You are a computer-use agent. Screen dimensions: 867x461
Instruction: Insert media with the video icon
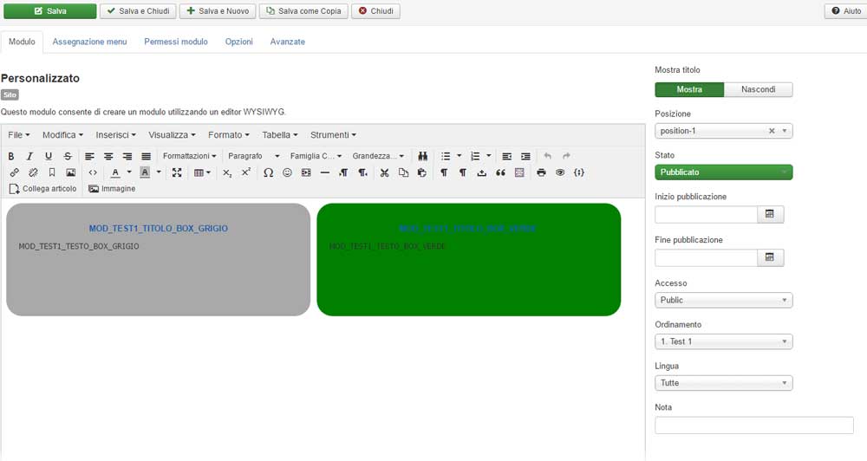tap(306, 172)
